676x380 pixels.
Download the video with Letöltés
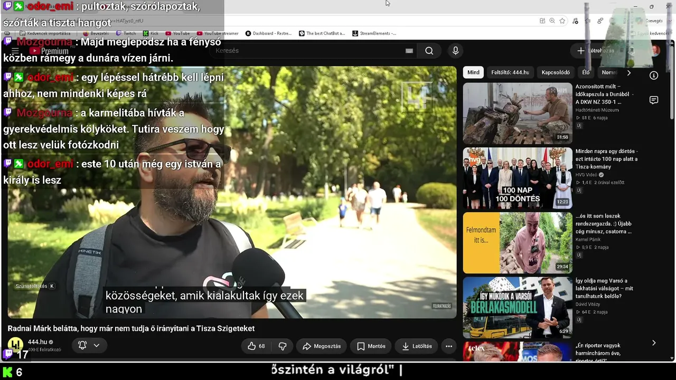[x=417, y=346]
